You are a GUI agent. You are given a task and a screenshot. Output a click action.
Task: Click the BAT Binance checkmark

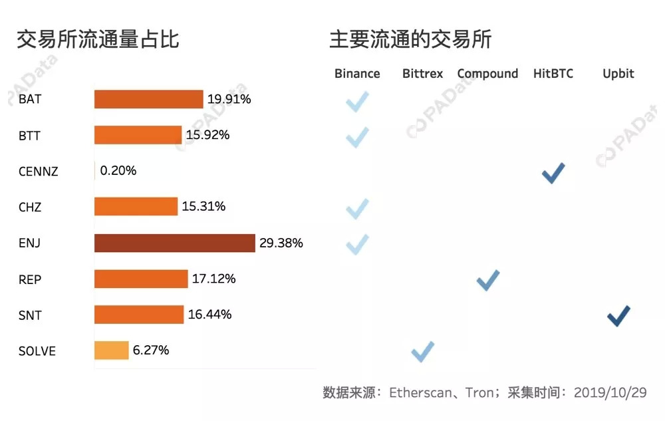(x=357, y=102)
